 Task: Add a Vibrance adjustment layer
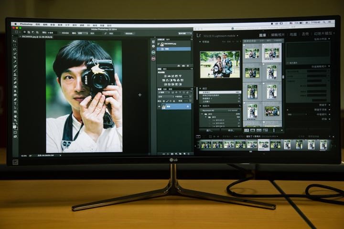click(x=180, y=76)
